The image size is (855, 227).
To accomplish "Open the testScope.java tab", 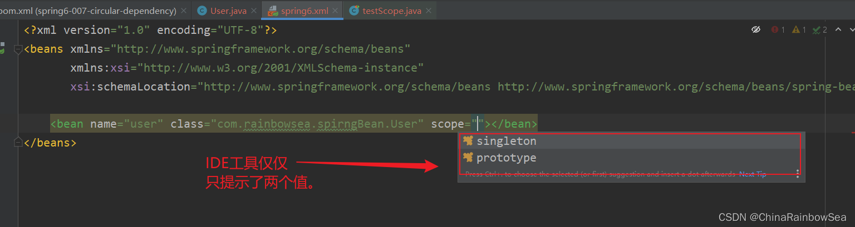I will click(x=392, y=11).
